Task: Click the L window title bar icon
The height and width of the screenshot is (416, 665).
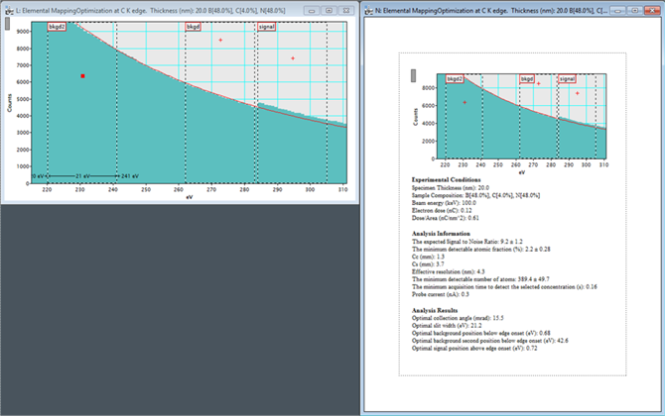Action: point(9,8)
